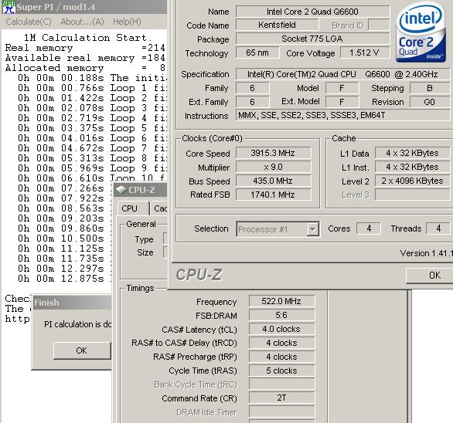Click the empty Level 3 cache field
This screenshot has width=453, height=423.
[413, 195]
